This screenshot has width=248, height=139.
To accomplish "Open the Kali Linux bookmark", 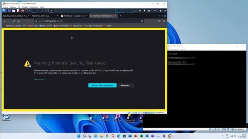I will pyautogui.click(x=9, y=26).
